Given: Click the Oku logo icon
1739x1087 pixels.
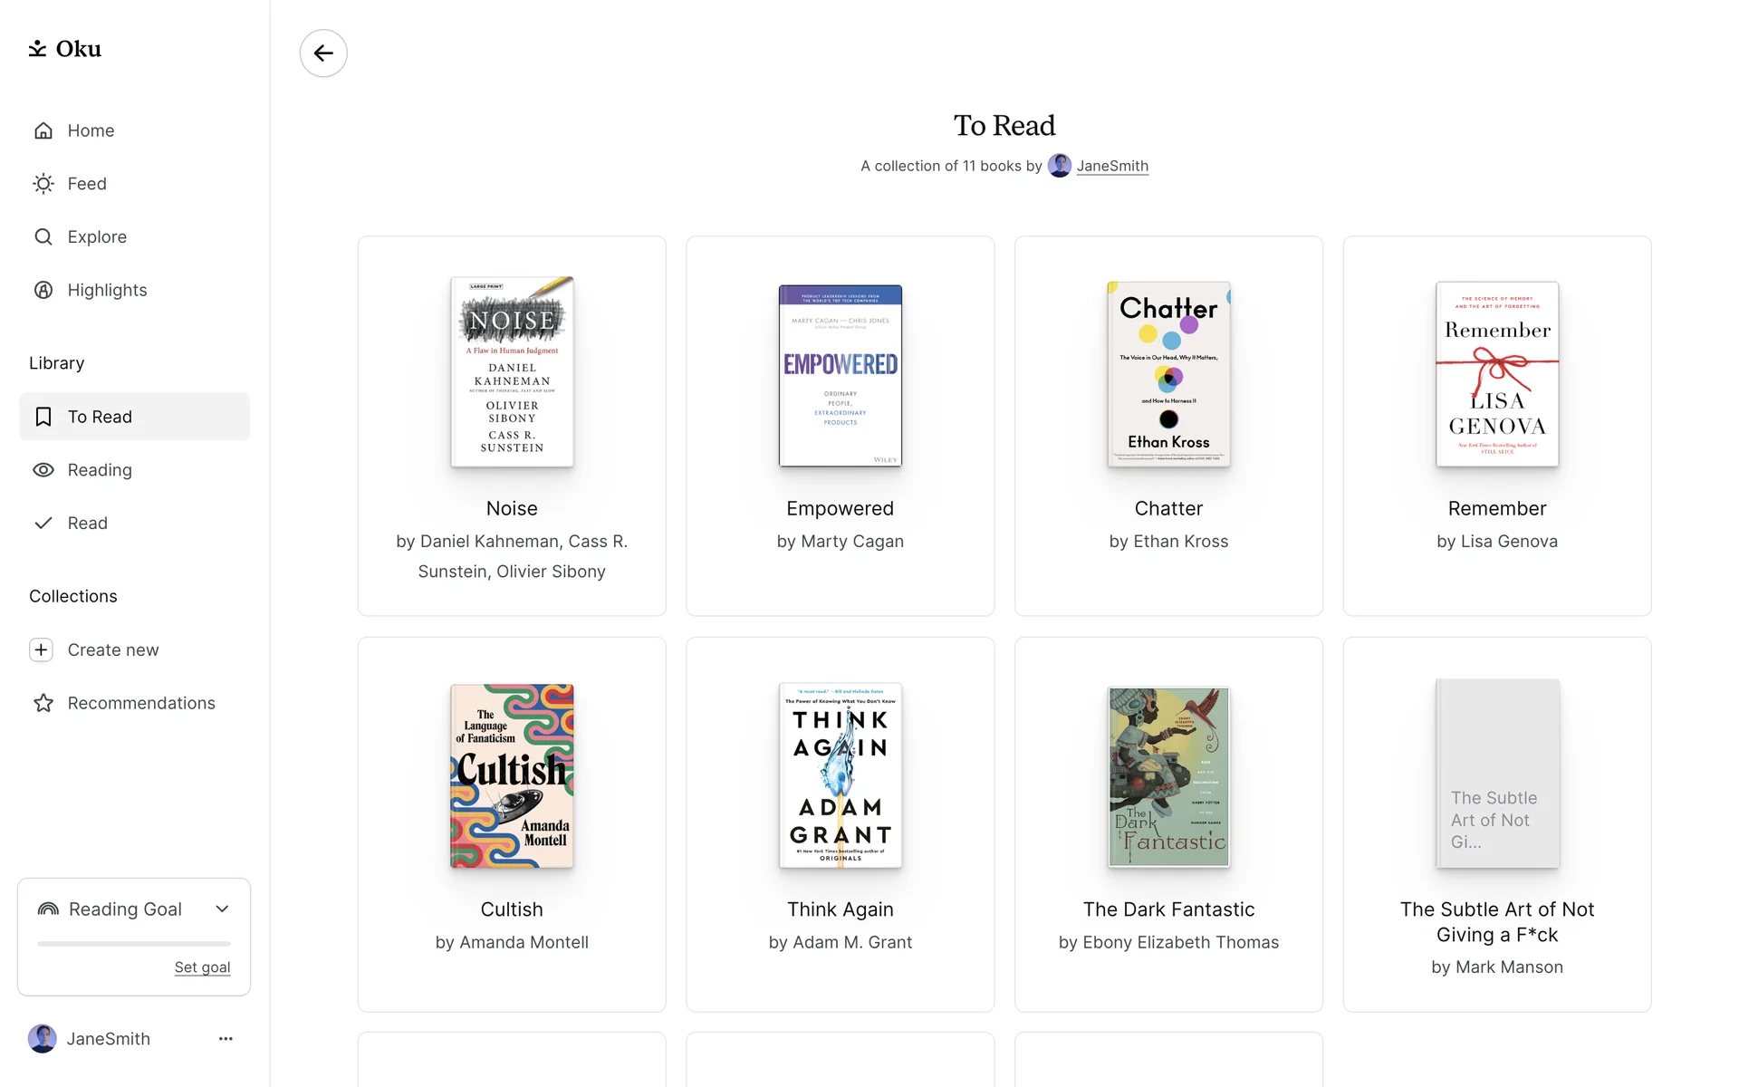Looking at the screenshot, I should [37, 49].
